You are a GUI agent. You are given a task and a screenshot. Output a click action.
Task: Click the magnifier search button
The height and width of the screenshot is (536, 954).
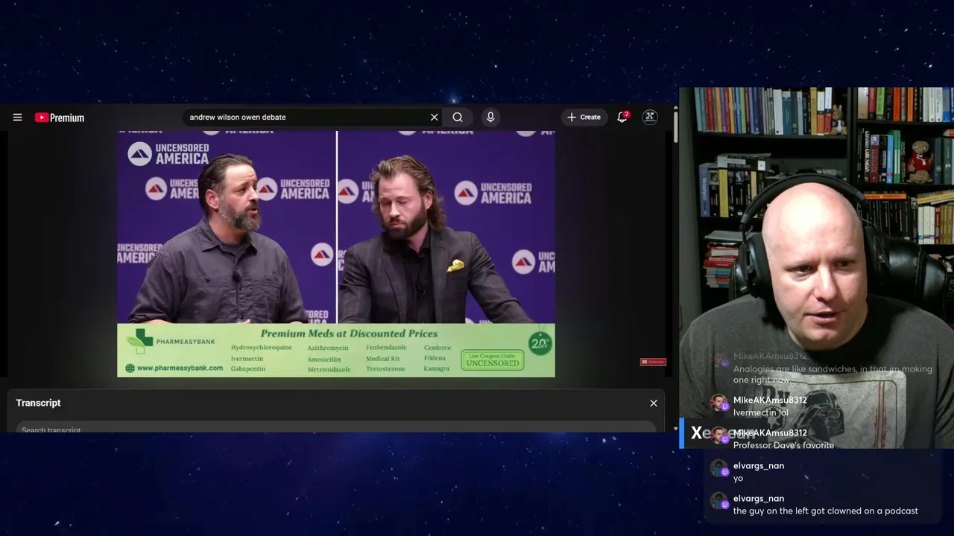[x=458, y=117]
